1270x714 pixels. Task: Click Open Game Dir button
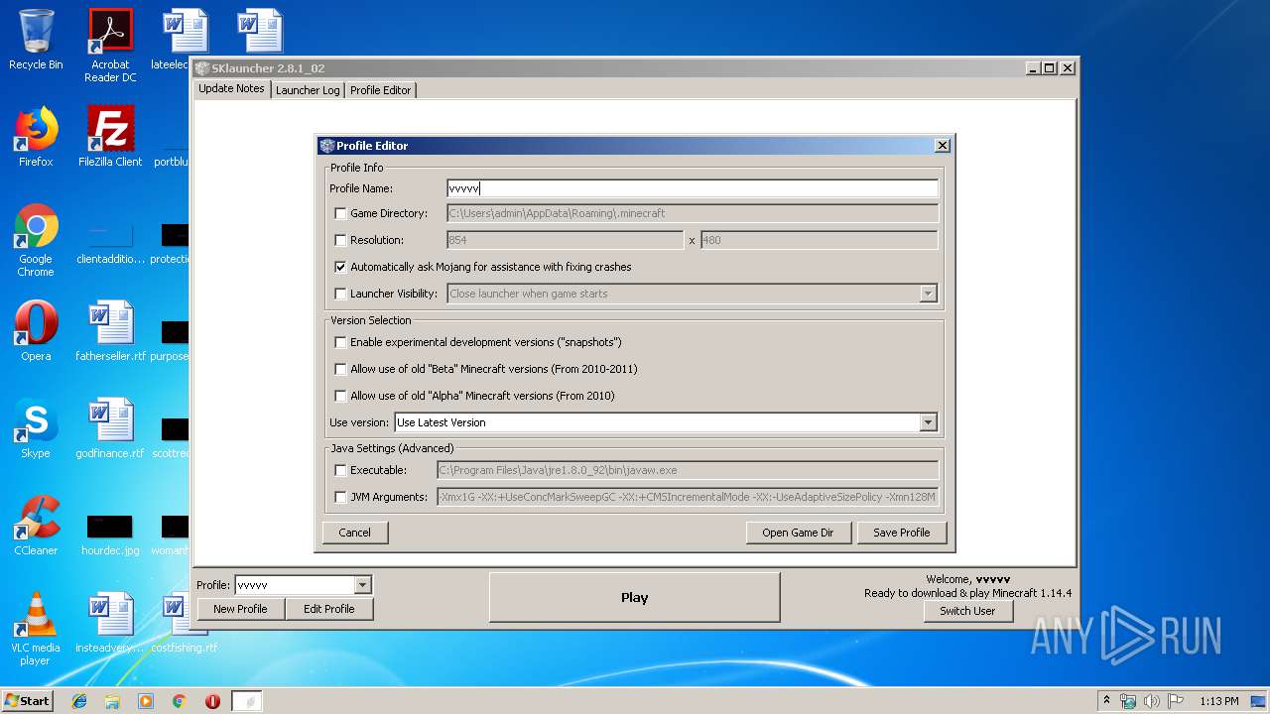(798, 533)
